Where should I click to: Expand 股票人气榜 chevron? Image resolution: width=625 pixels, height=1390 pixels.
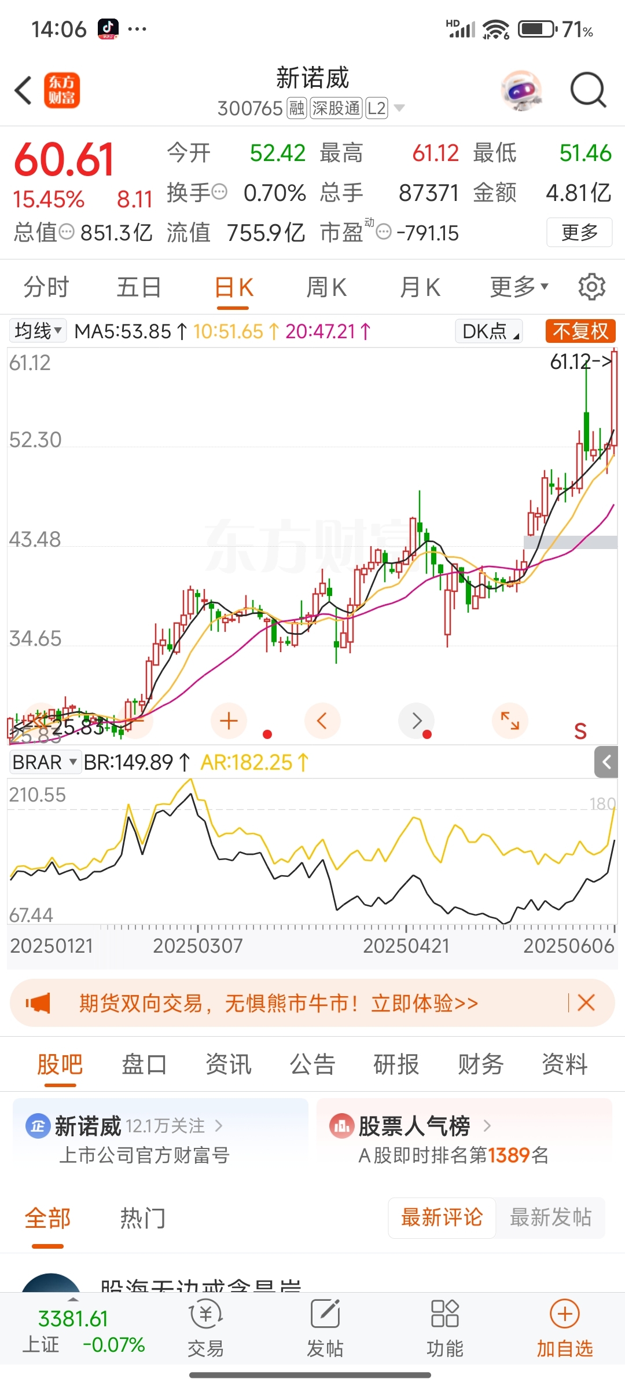coord(487,1126)
